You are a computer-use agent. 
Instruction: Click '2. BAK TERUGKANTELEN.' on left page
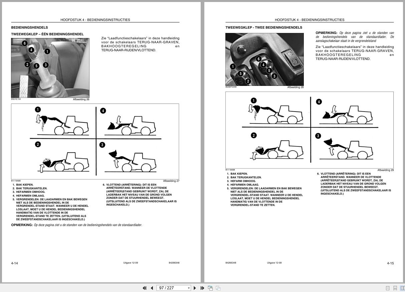coord(30,188)
